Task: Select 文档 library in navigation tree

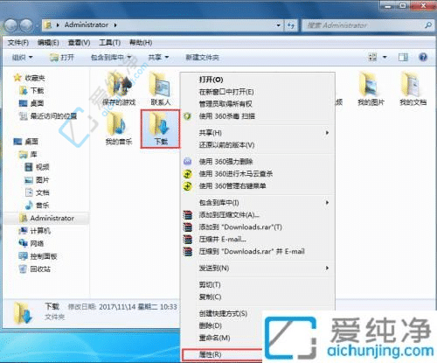Action: click(x=37, y=192)
